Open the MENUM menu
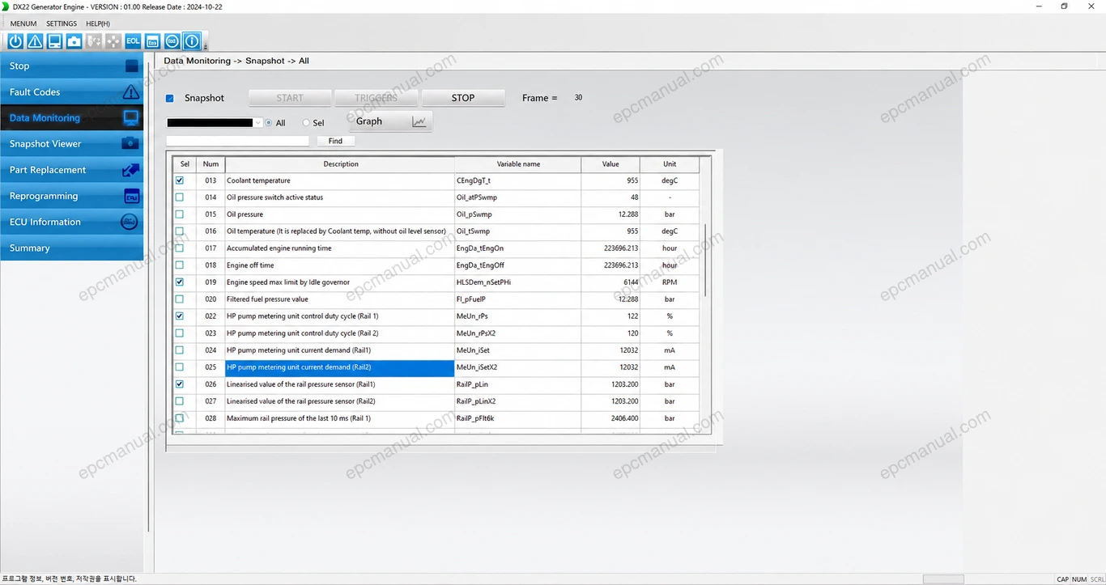This screenshot has height=585, width=1106. [23, 23]
